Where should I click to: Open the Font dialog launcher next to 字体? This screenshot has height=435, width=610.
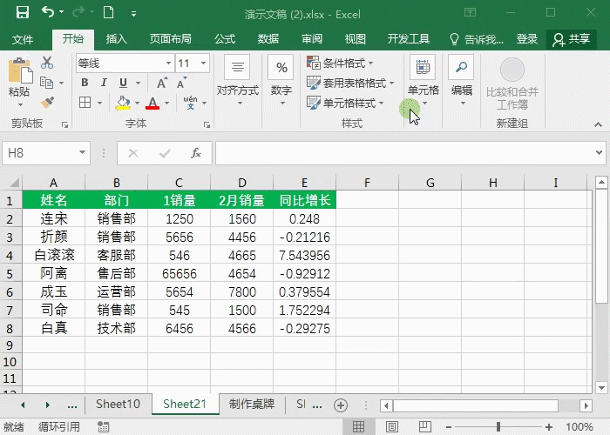207,124
